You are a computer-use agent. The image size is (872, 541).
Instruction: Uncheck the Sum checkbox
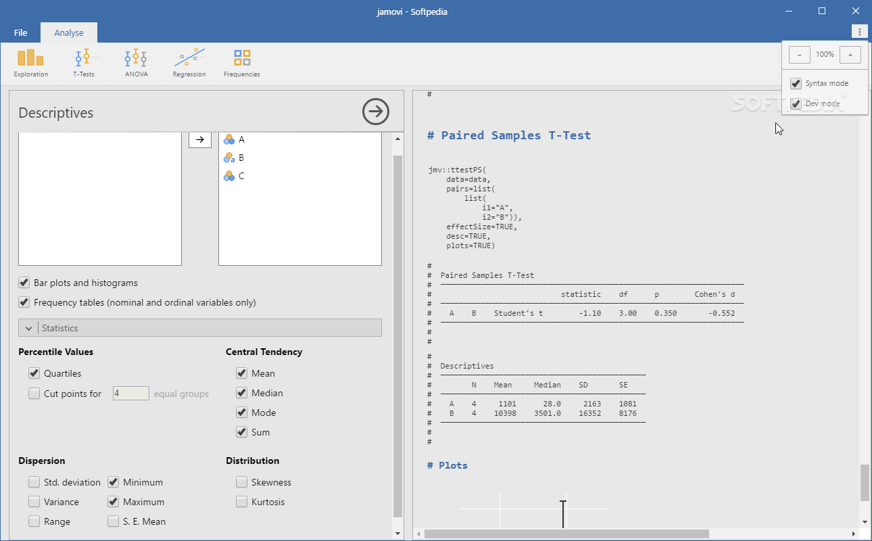[241, 432]
